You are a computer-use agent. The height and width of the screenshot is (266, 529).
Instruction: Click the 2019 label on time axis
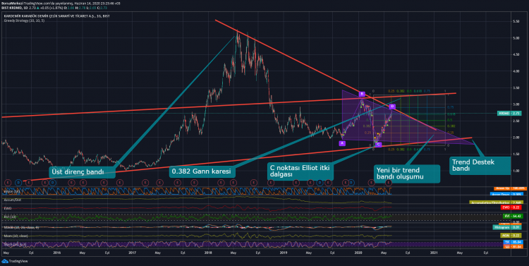[x=283, y=253]
